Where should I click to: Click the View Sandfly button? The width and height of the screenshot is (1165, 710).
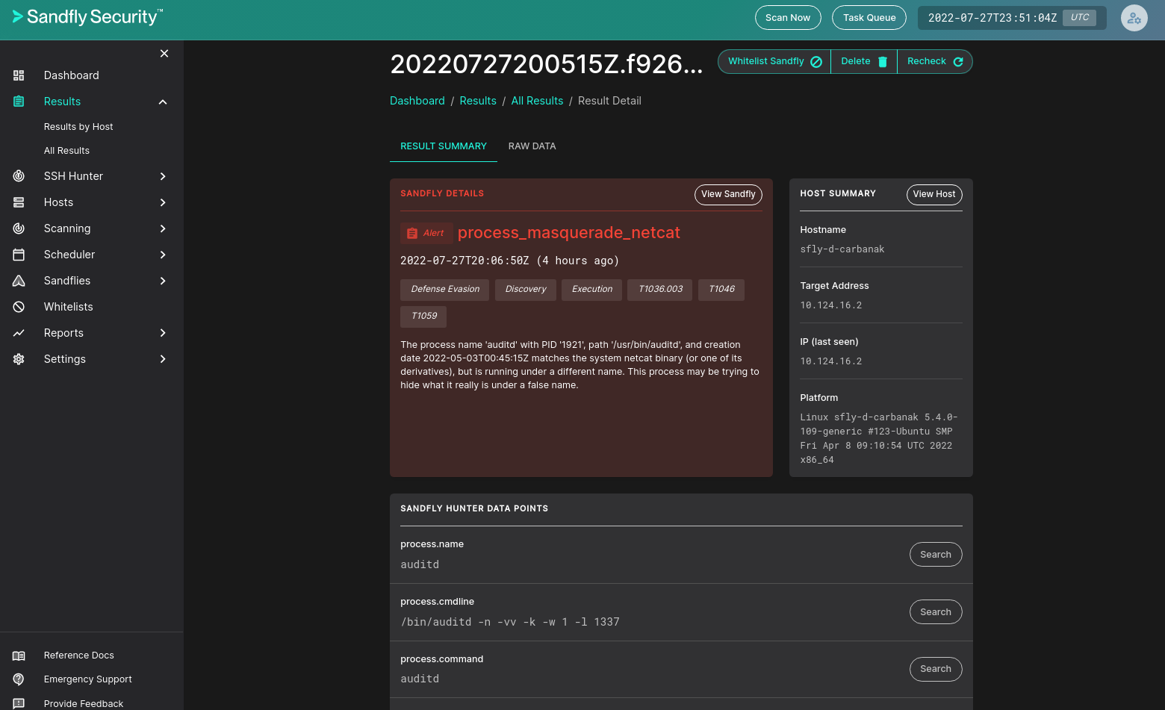click(728, 194)
